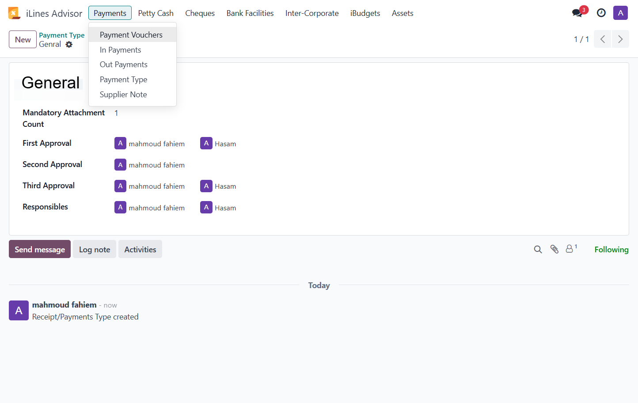Open the Activities button in chatter
This screenshot has width=638, height=403.
[140, 249]
